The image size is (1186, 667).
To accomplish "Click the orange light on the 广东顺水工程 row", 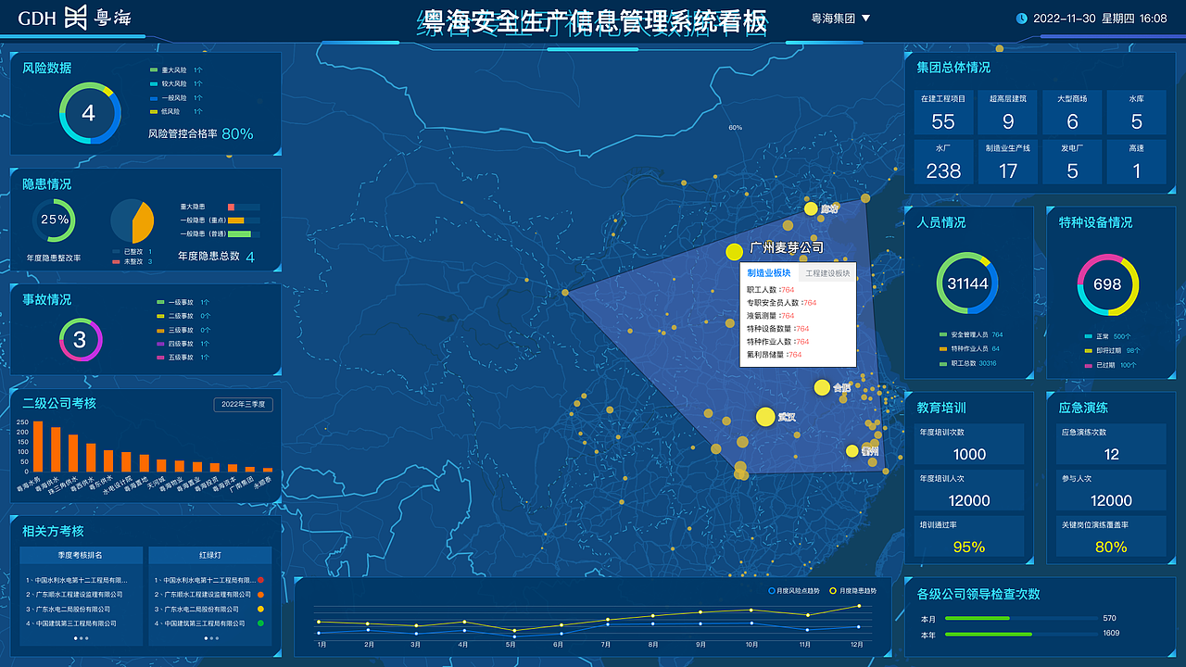I will click(x=261, y=595).
